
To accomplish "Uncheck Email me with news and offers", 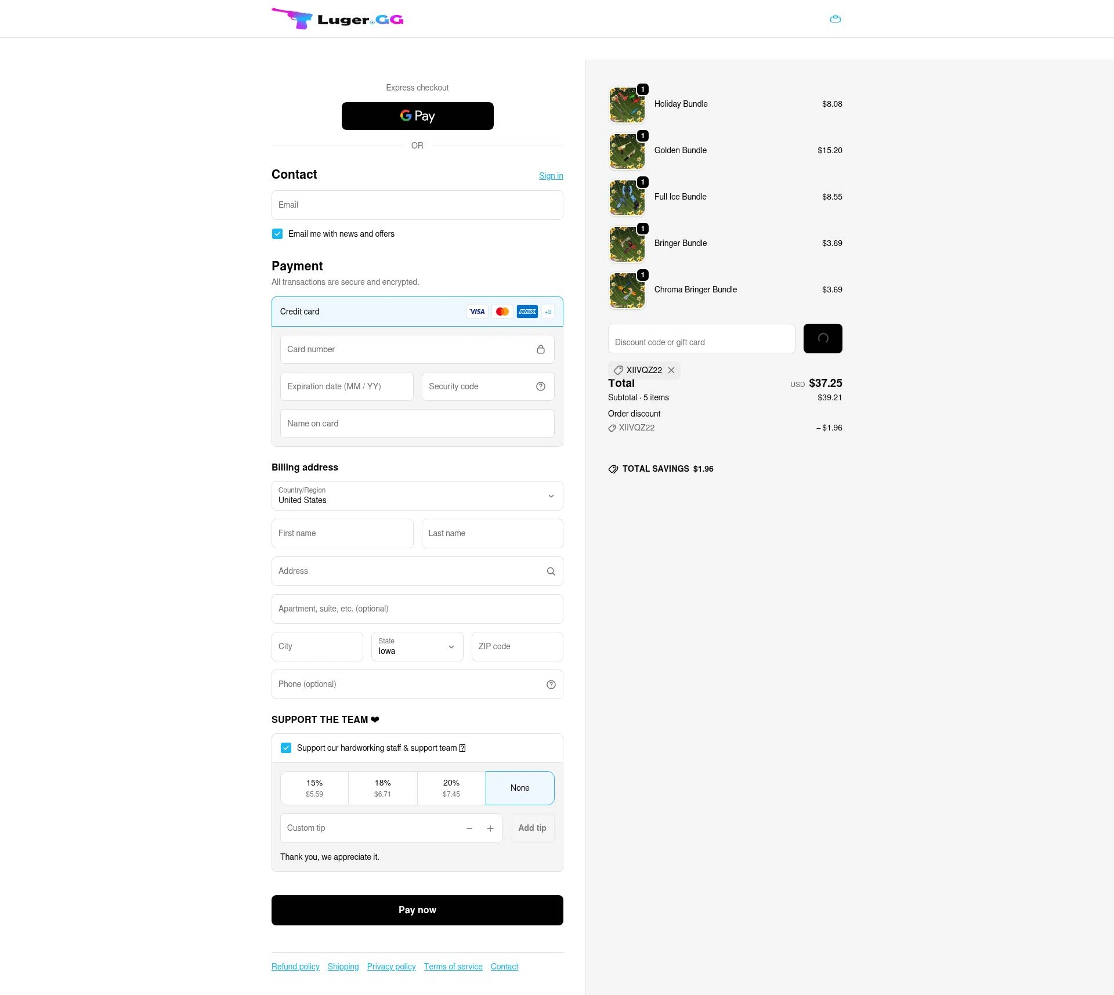I will click(x=277, y=234).
